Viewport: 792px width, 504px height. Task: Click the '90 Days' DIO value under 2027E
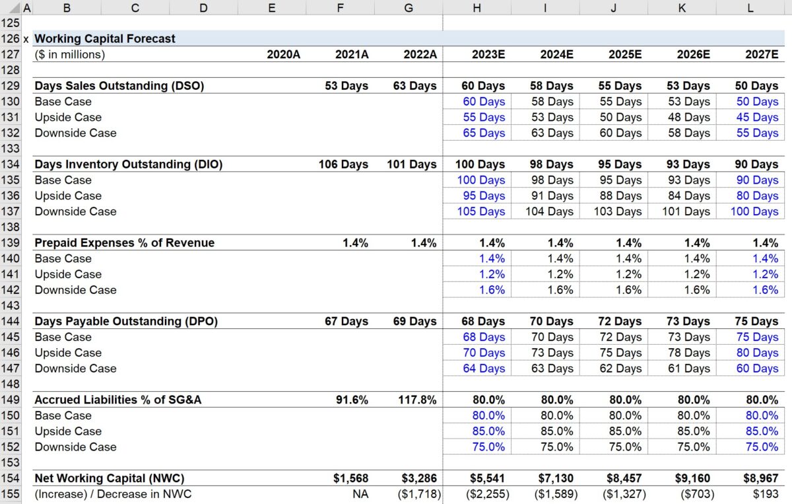click(756, 164)
